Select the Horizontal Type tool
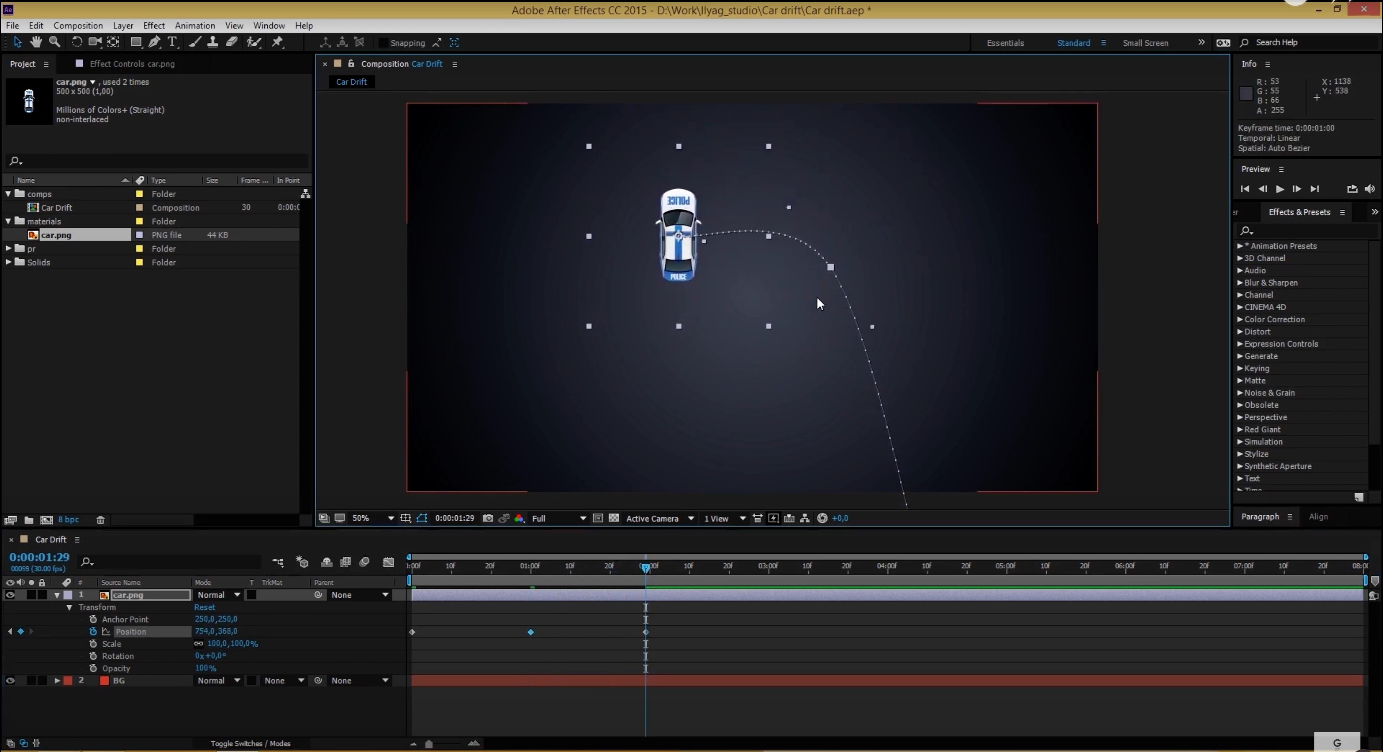Image resolution: width=1383 pixels, height=752 pixels. point(172,42)
